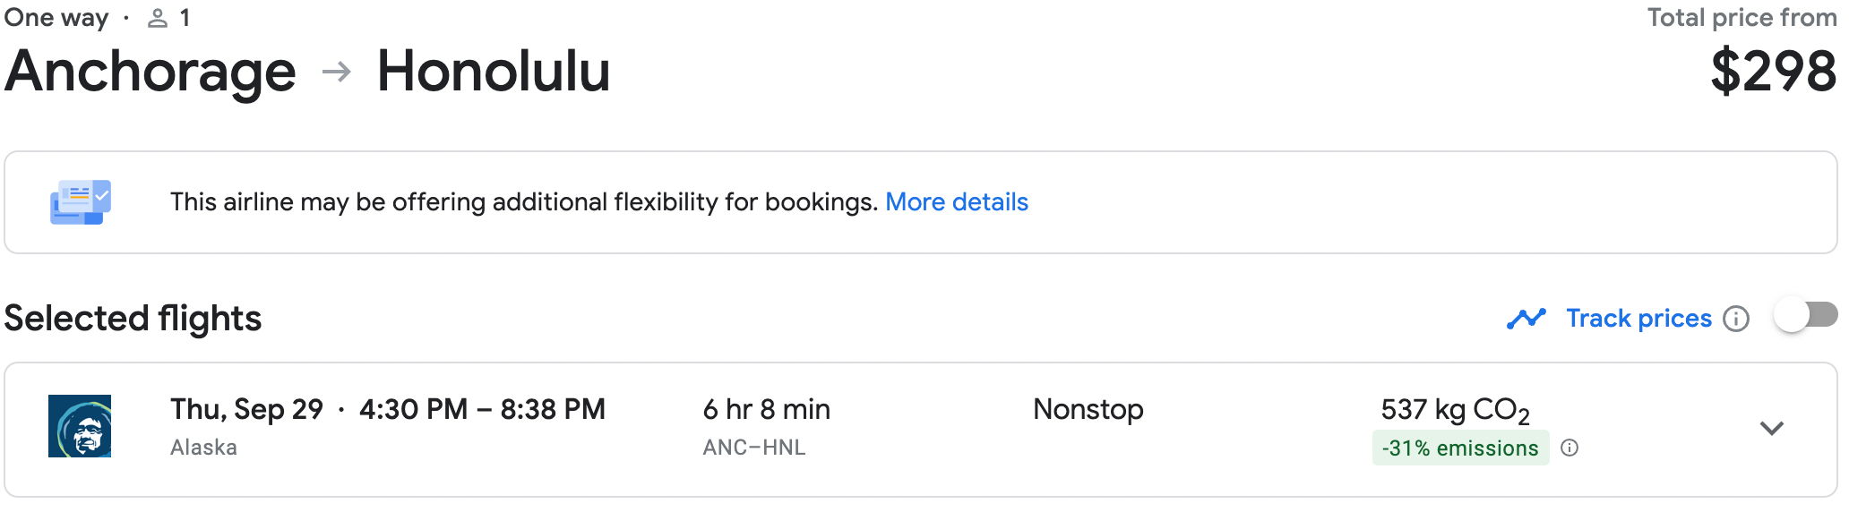Image resolution: width=1849 pixels, height=512 pixels.
Task: Toggle the Track prices switch
Action: [1805, 316]
